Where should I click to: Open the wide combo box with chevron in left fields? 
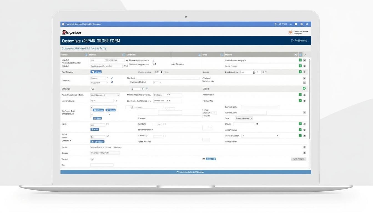point(105,95)
